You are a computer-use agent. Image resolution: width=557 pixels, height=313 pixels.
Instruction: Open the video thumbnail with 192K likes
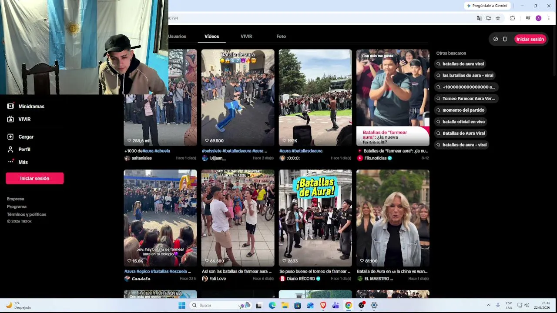(x=315, y=97)
